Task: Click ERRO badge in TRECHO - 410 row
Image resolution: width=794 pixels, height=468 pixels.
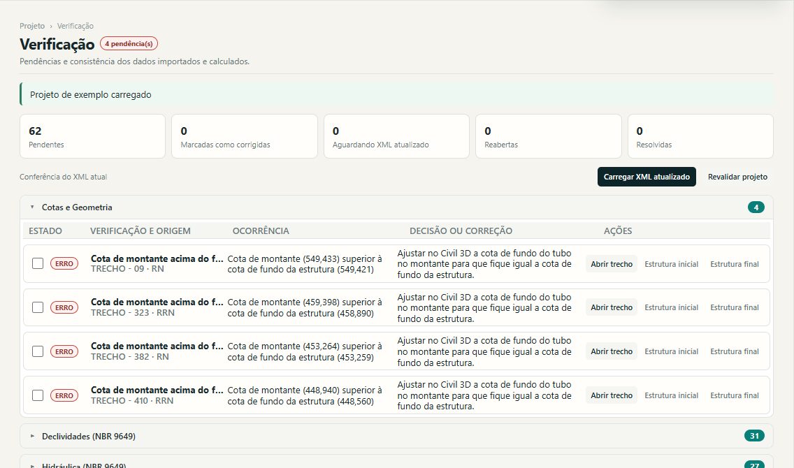Action: [x=64, y=395]
